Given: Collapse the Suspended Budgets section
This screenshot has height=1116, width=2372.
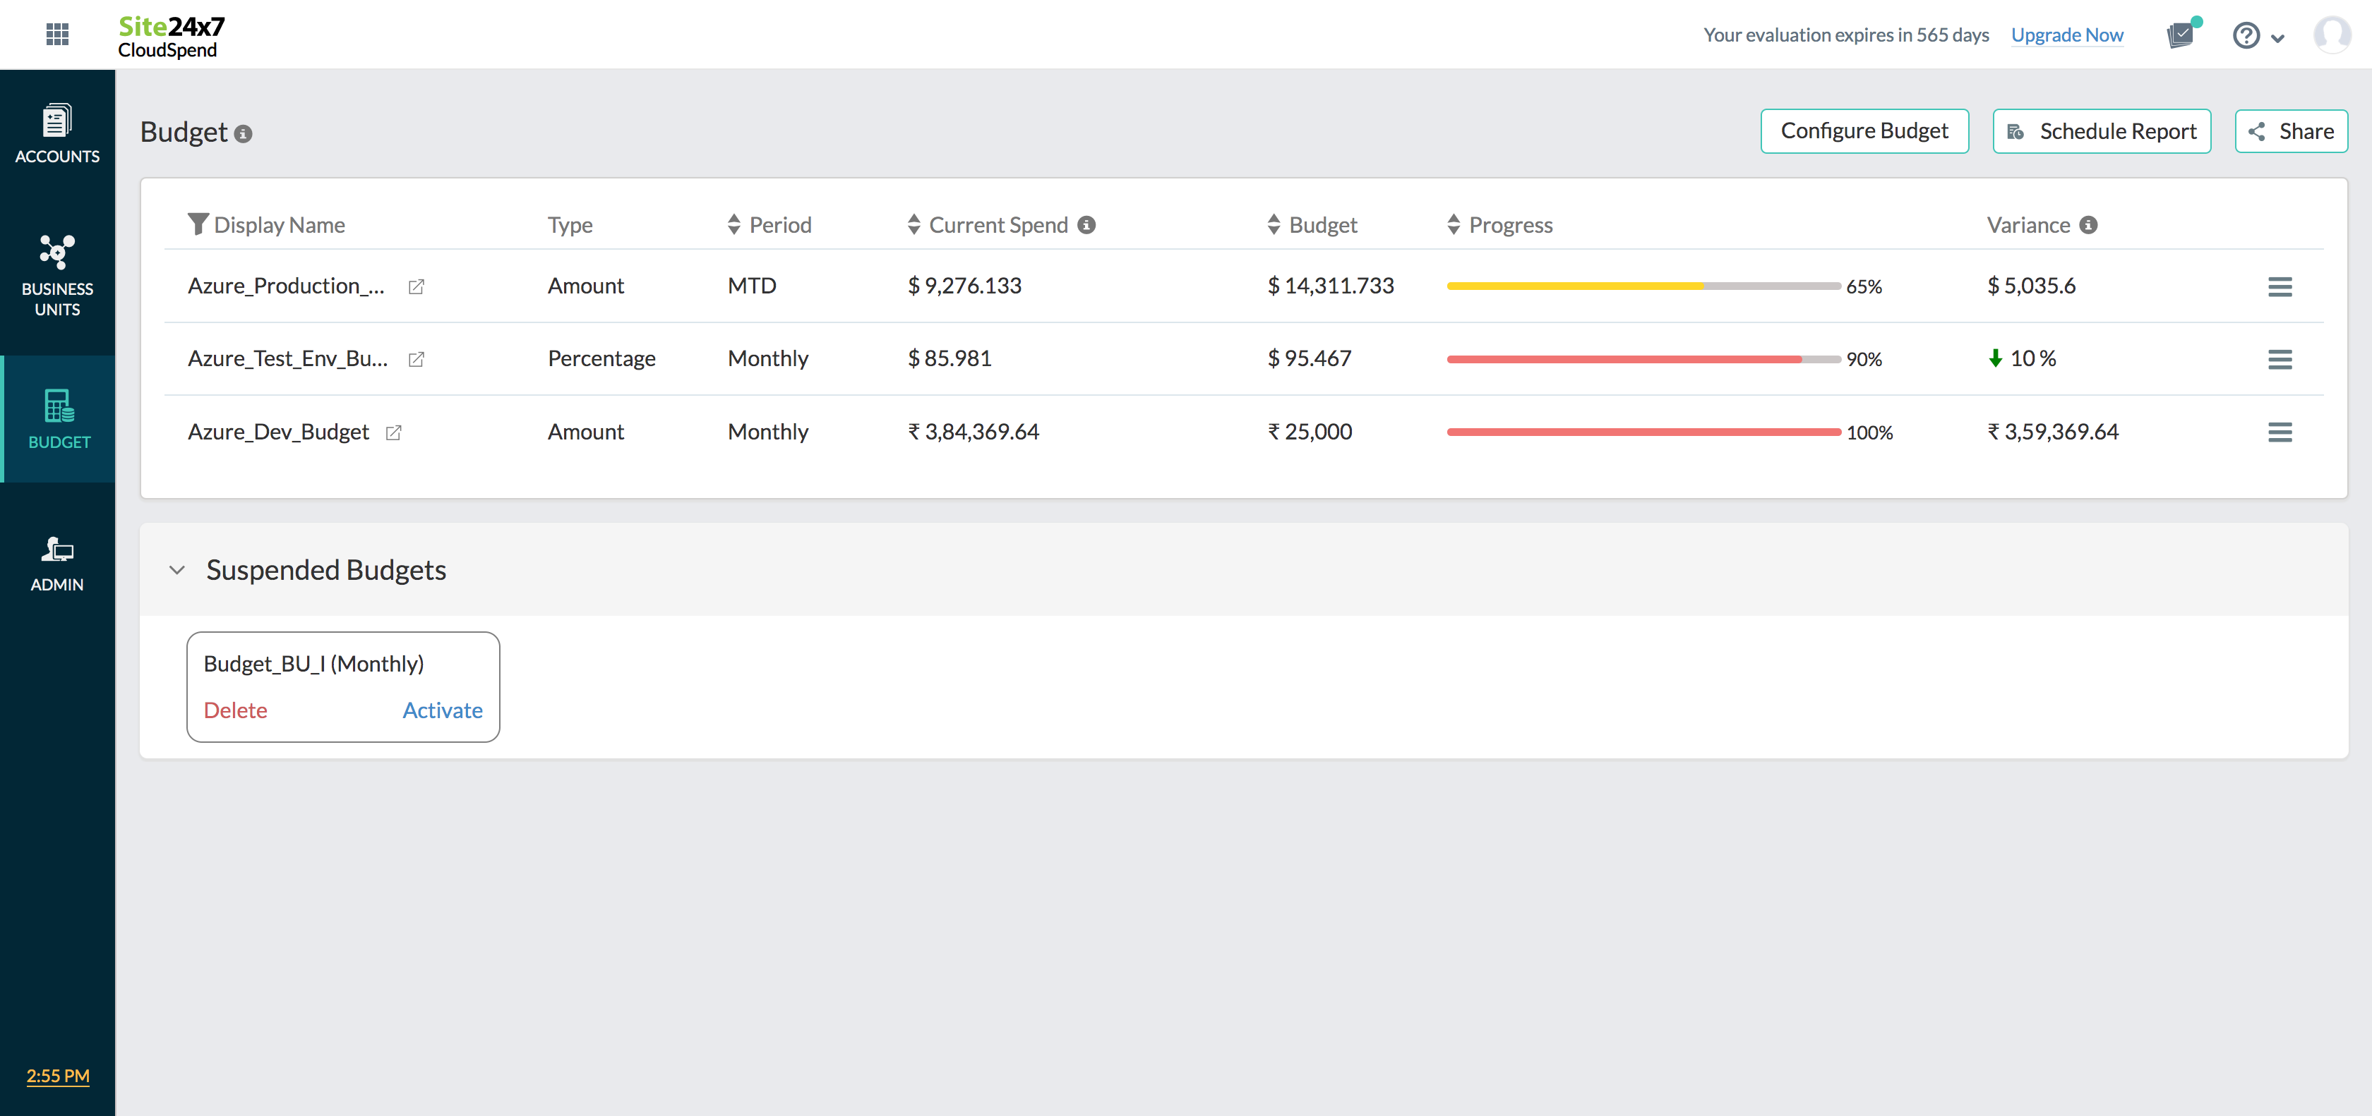Looking at the screenshot, I should 176,571.
